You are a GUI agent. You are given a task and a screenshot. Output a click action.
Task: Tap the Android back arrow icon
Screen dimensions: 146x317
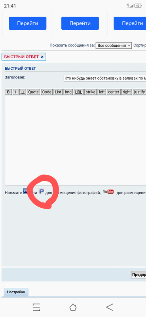[x=110, y=307]
